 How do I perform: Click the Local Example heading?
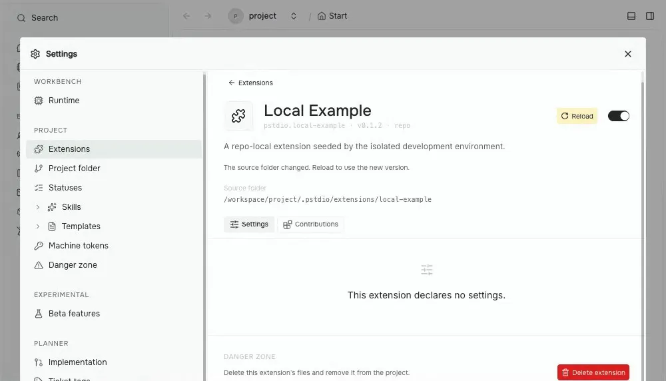click(x=317, y=111)
